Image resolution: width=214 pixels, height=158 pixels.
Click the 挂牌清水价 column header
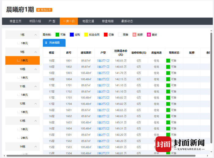coord(121,53)
